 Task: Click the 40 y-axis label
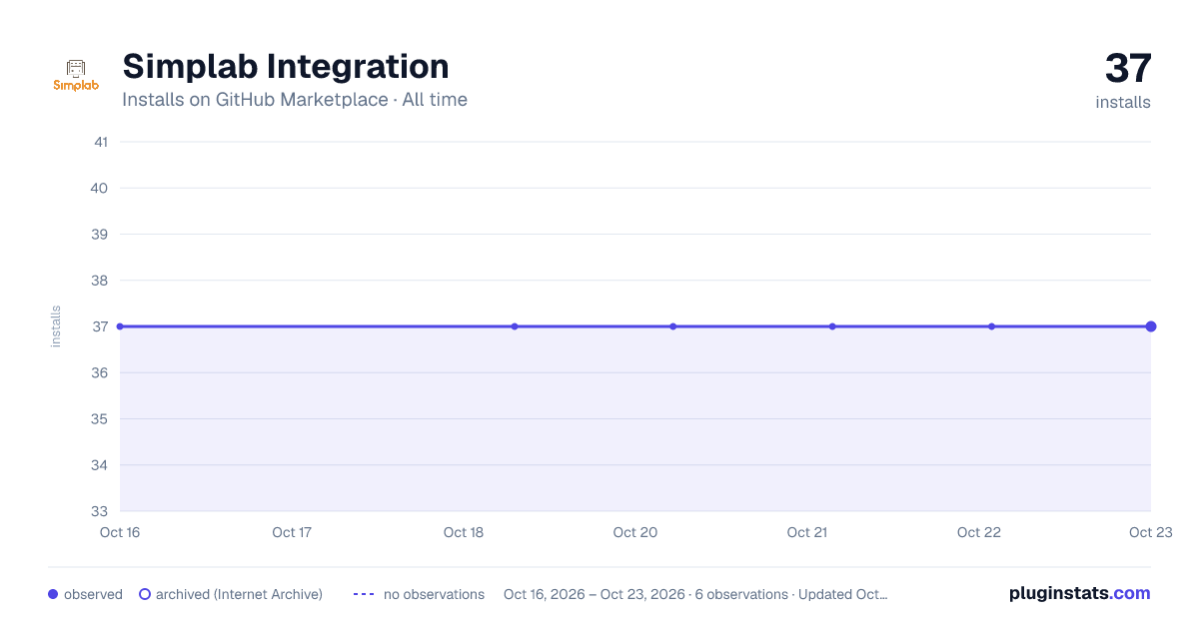coord(100,188)
